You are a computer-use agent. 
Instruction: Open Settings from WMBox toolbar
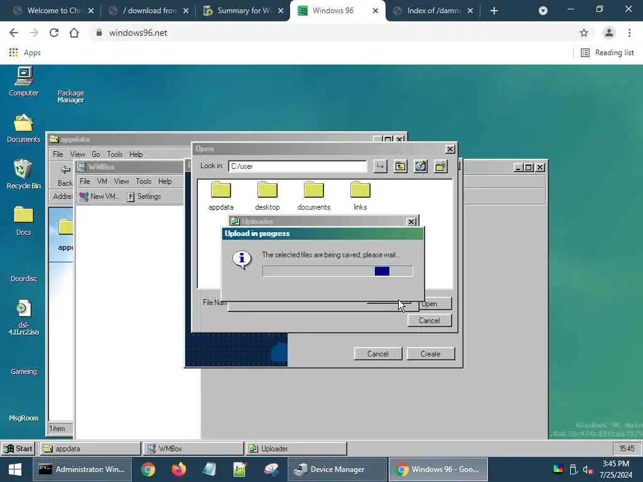(x=144, y=196)
